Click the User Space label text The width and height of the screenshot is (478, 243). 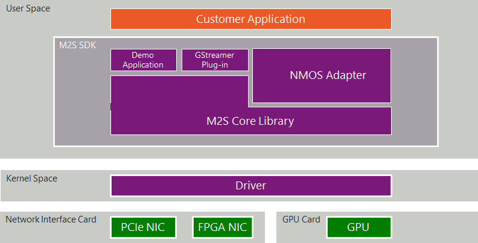coord(28,8)
